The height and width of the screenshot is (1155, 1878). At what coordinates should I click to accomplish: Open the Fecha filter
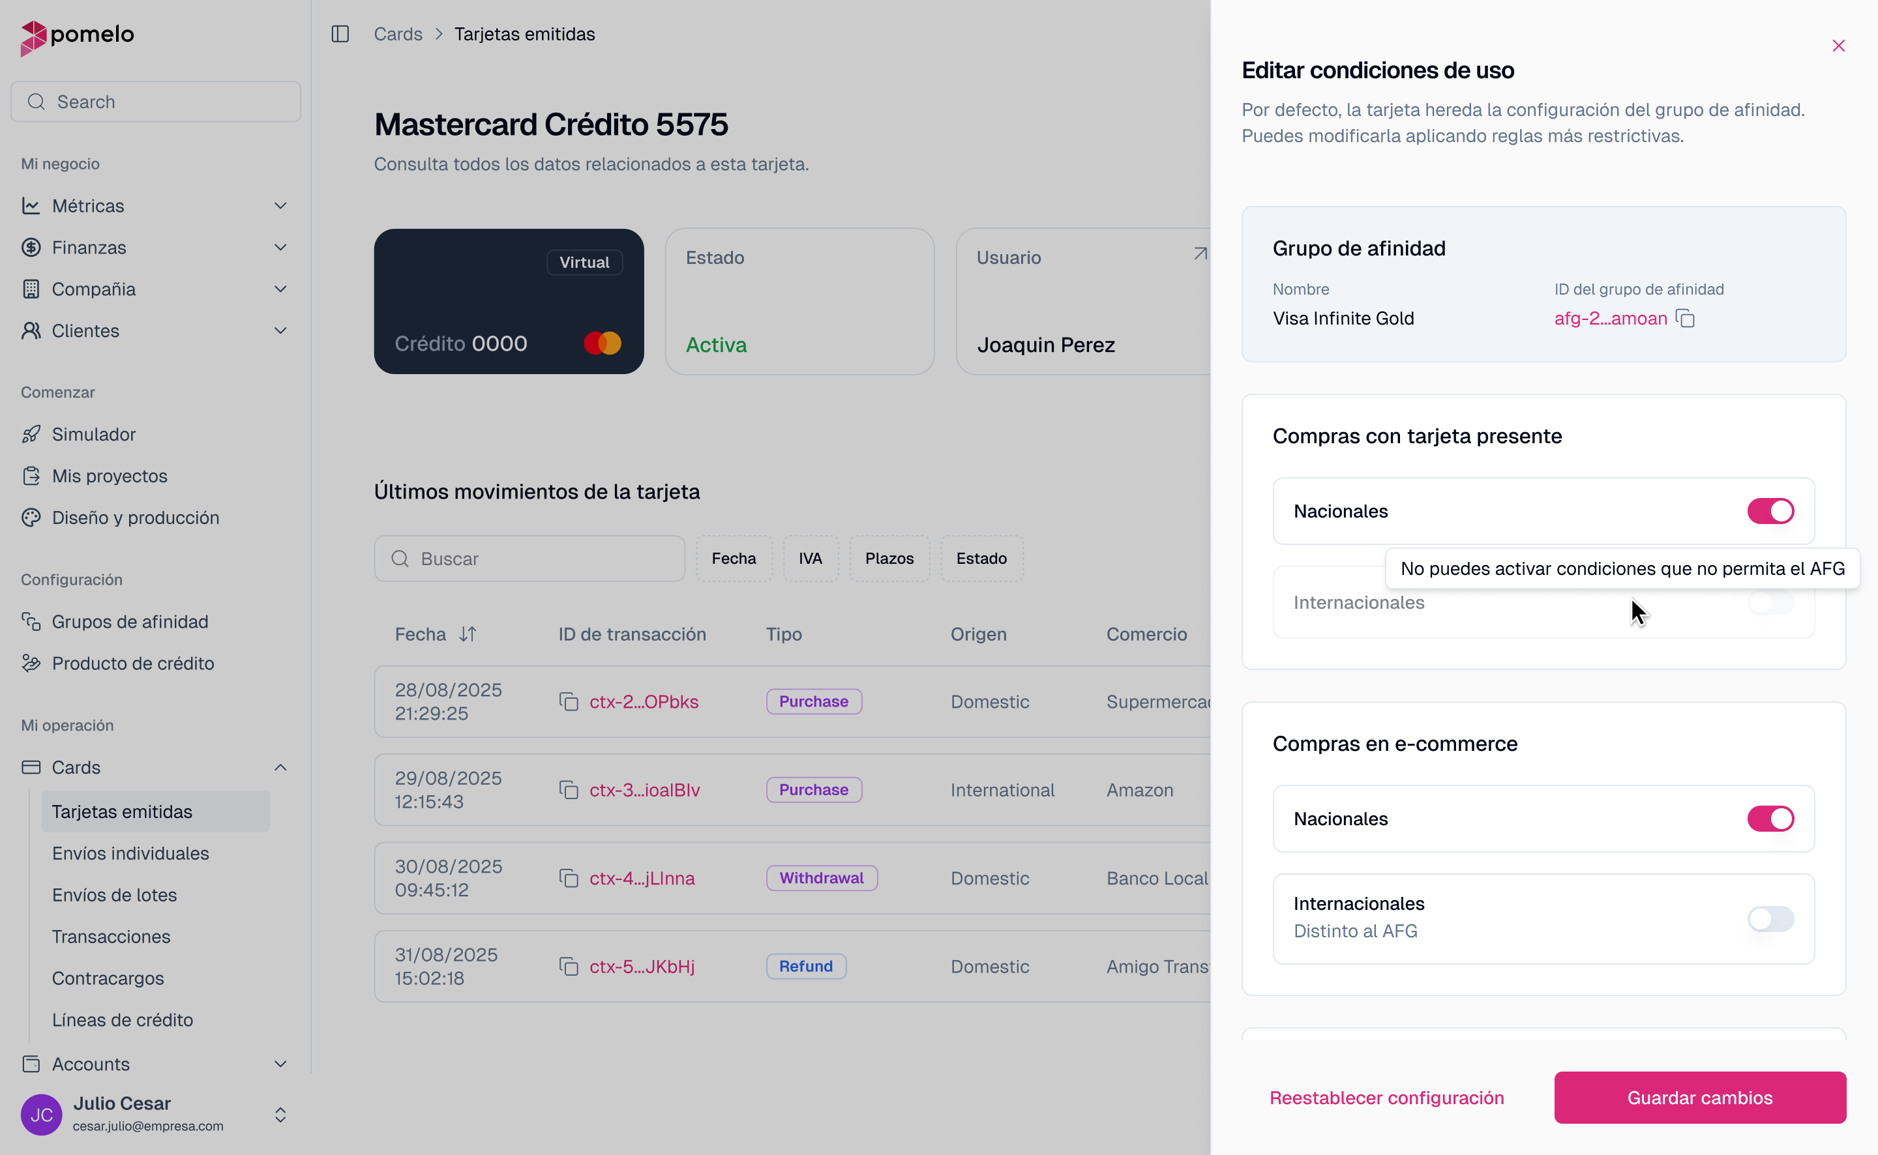point(734,559)
